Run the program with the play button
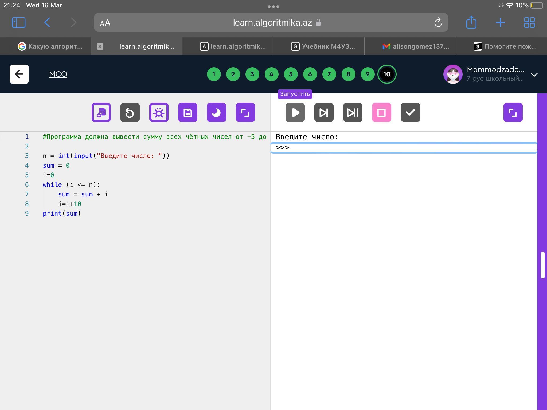547x410 pixels. pos(295,112)
